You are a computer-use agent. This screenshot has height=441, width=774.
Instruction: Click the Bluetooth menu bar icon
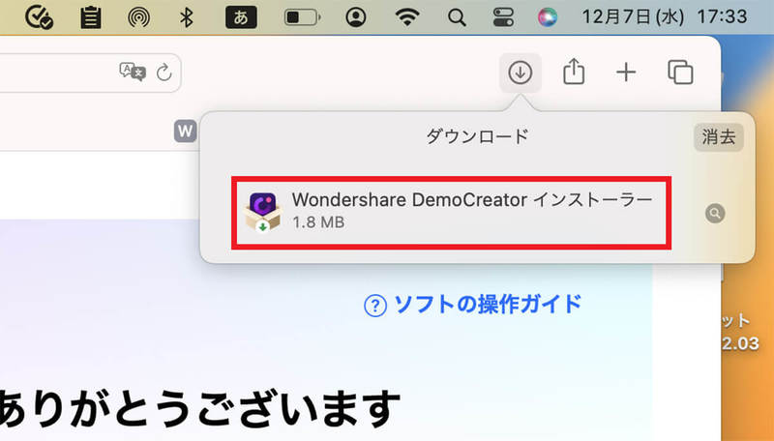186,17
